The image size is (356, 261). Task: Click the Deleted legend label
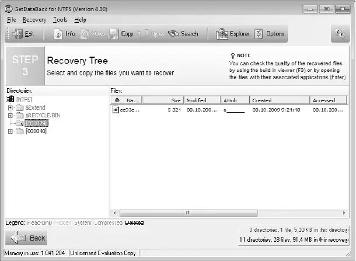[134, 222]
